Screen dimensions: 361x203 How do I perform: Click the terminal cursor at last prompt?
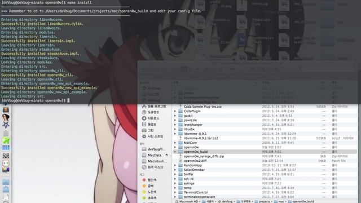[68, 100]
